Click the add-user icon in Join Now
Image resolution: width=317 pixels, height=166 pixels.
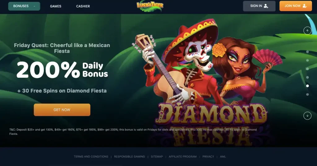pos(305,6)
